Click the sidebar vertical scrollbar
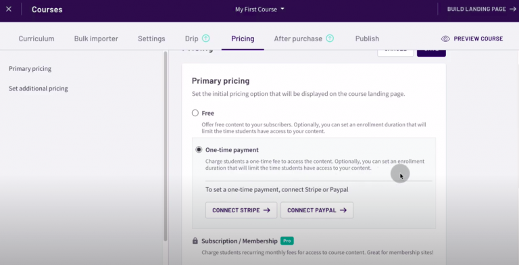 point(166,146)
